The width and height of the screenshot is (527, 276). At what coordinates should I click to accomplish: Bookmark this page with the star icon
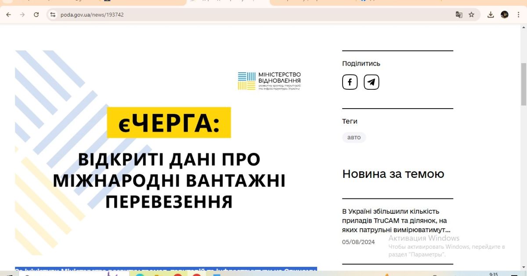(x=472, y=14)
